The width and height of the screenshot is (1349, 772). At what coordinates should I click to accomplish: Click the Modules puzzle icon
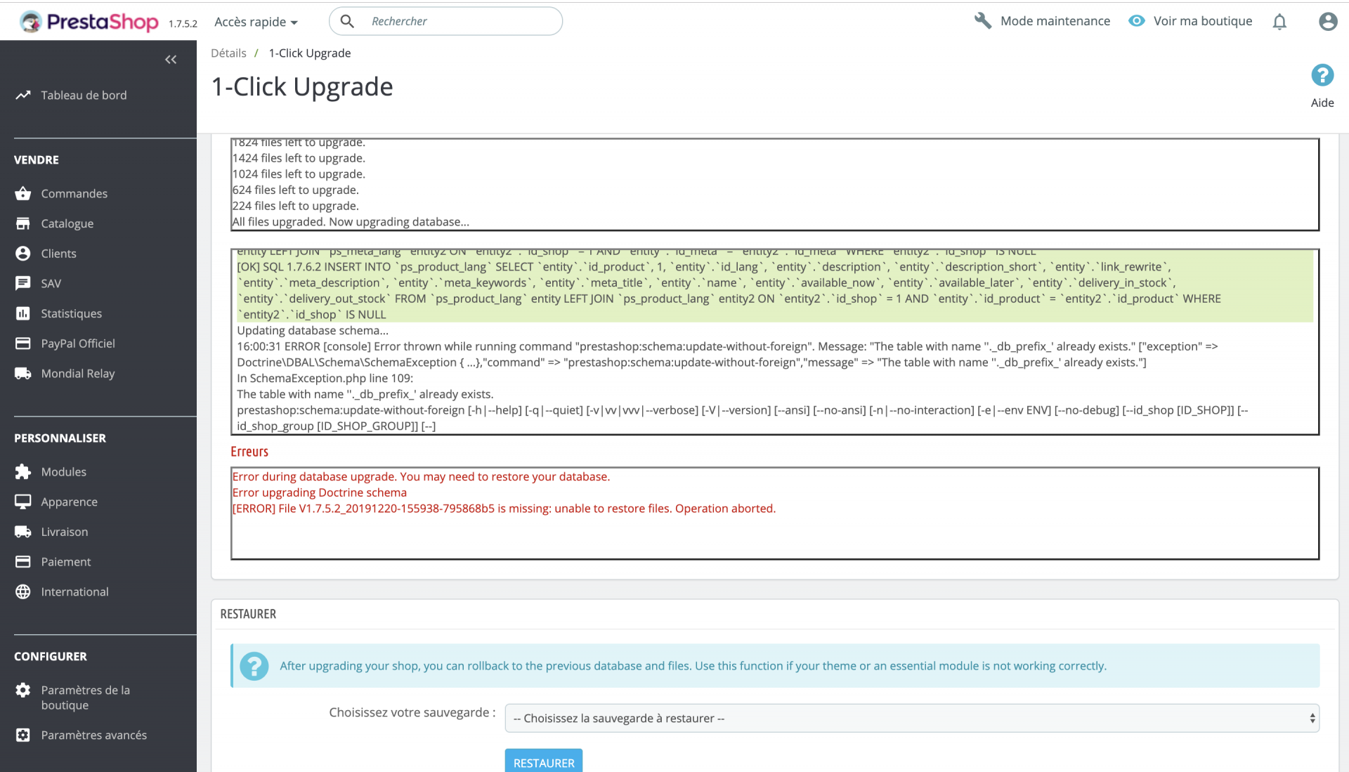click(23, 471)
